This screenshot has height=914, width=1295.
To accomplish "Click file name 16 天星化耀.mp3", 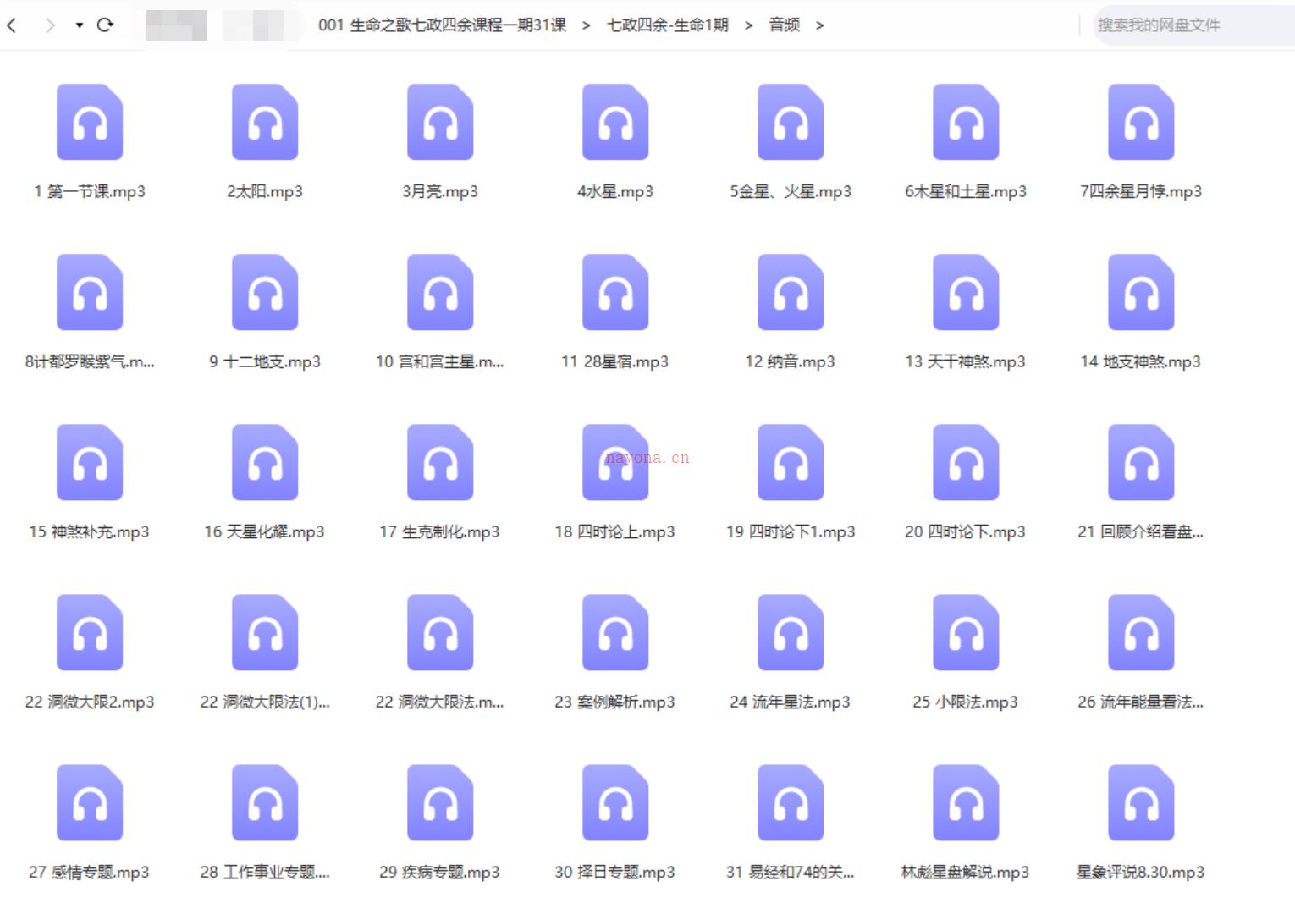I will coord(265,531).
